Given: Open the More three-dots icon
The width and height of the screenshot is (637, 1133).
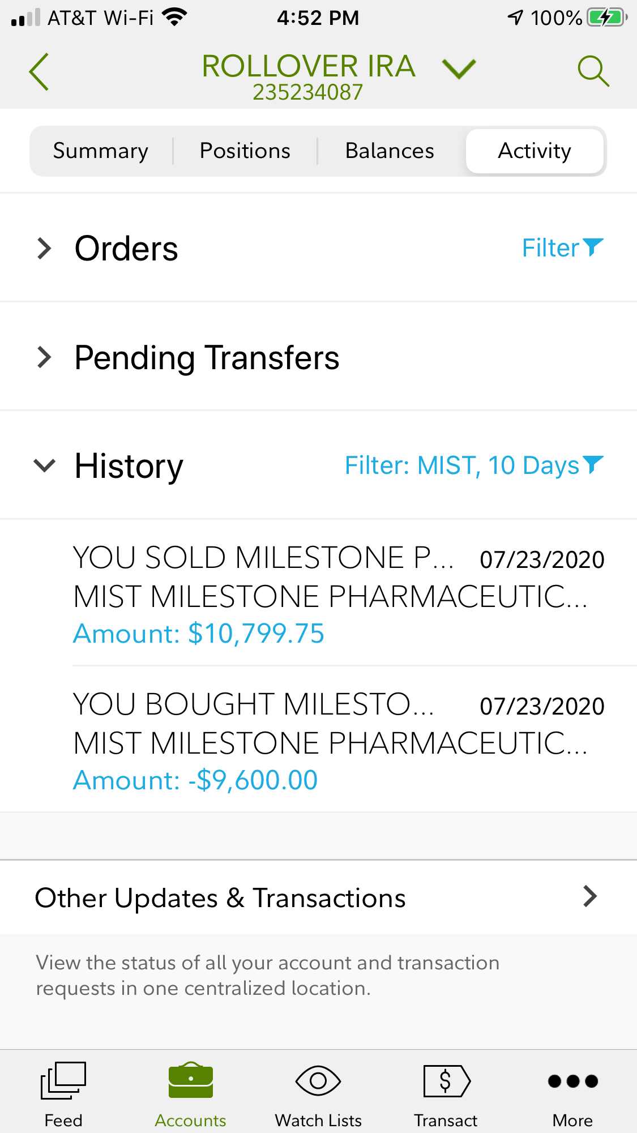Looking at the screenshot, I should click(573, 1080).
